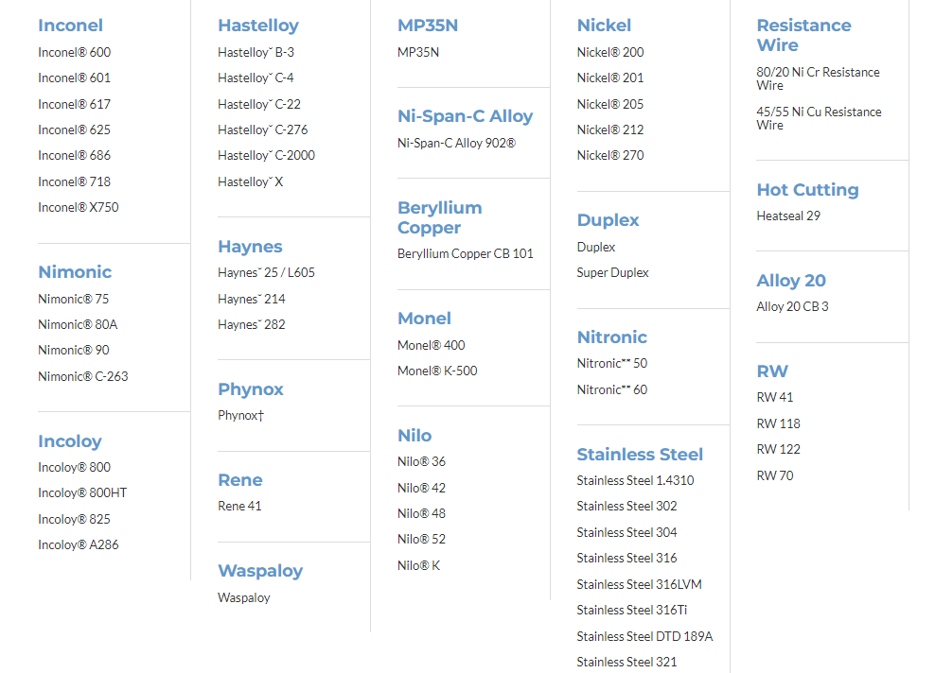Screen dimensions: 935x673
Task: Click the Ni-Span-C Alloy 902® link
Action: [x=456, y=143]
